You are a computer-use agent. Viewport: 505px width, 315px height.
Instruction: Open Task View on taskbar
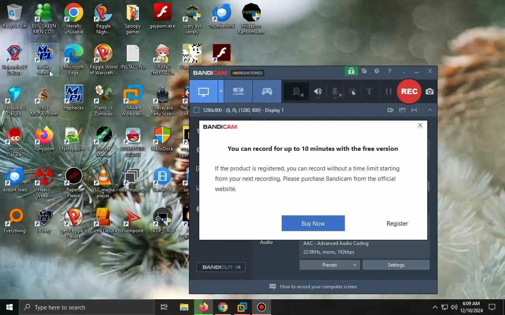pyautogui.click(x=164, y=307)
